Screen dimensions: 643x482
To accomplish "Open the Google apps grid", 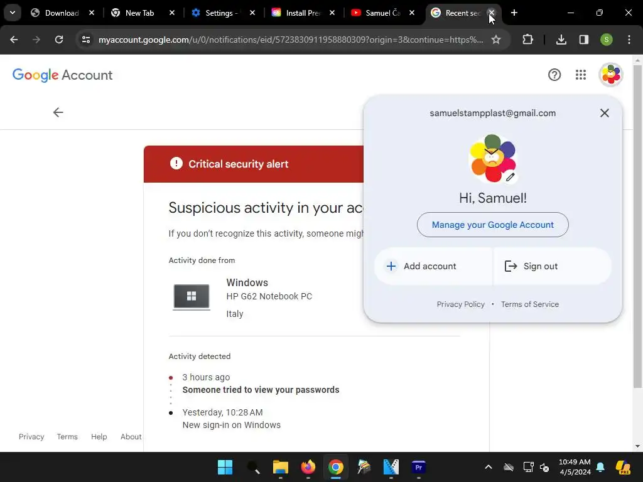I will point(581,75).
